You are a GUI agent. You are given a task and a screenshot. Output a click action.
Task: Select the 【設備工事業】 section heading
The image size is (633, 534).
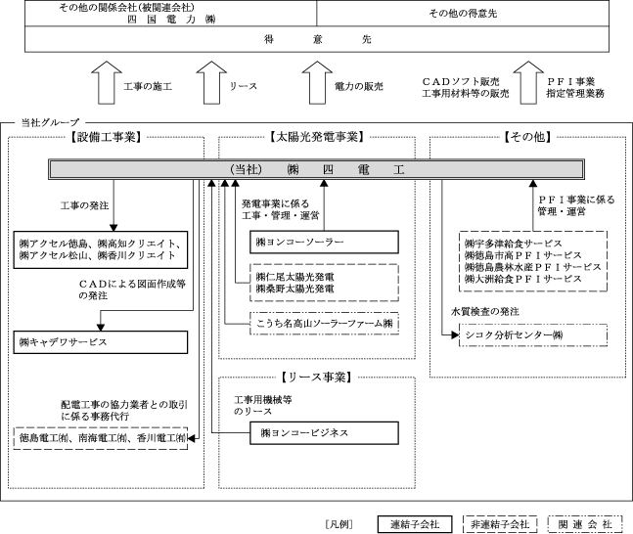(107, 137)
